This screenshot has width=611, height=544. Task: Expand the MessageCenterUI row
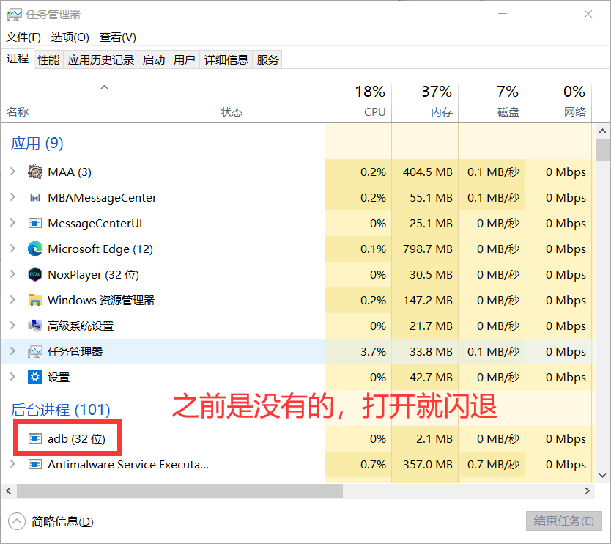[x=12, y=223]
